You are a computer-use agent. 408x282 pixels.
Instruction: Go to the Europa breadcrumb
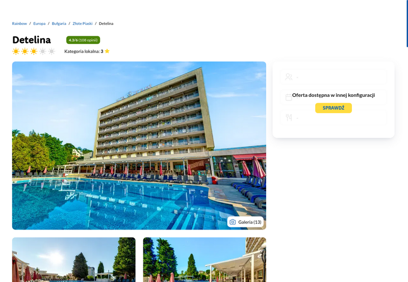click(39, 23)
